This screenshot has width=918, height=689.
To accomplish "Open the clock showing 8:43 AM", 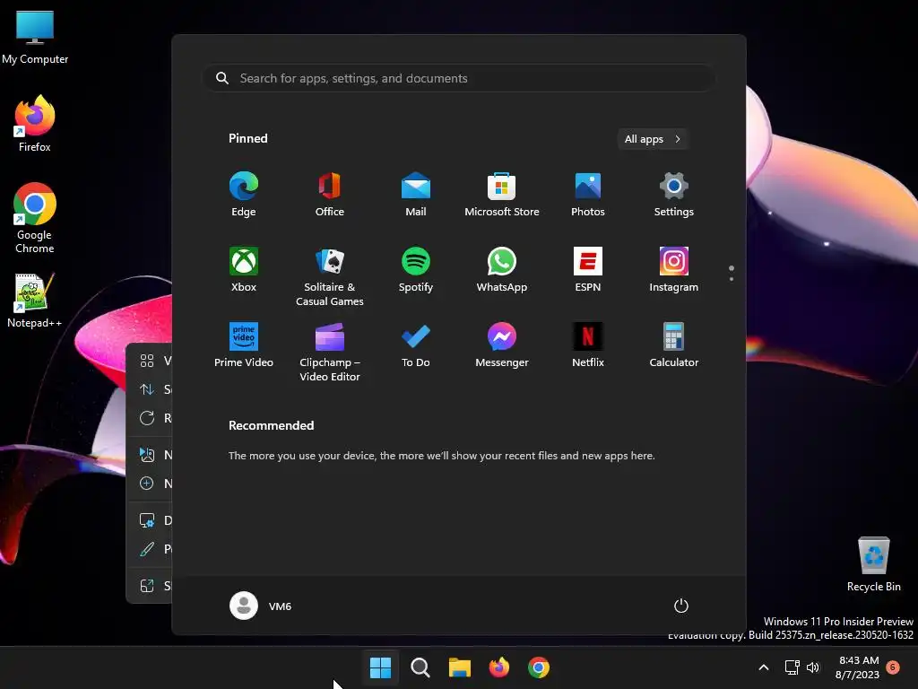I will pos(858,667).
